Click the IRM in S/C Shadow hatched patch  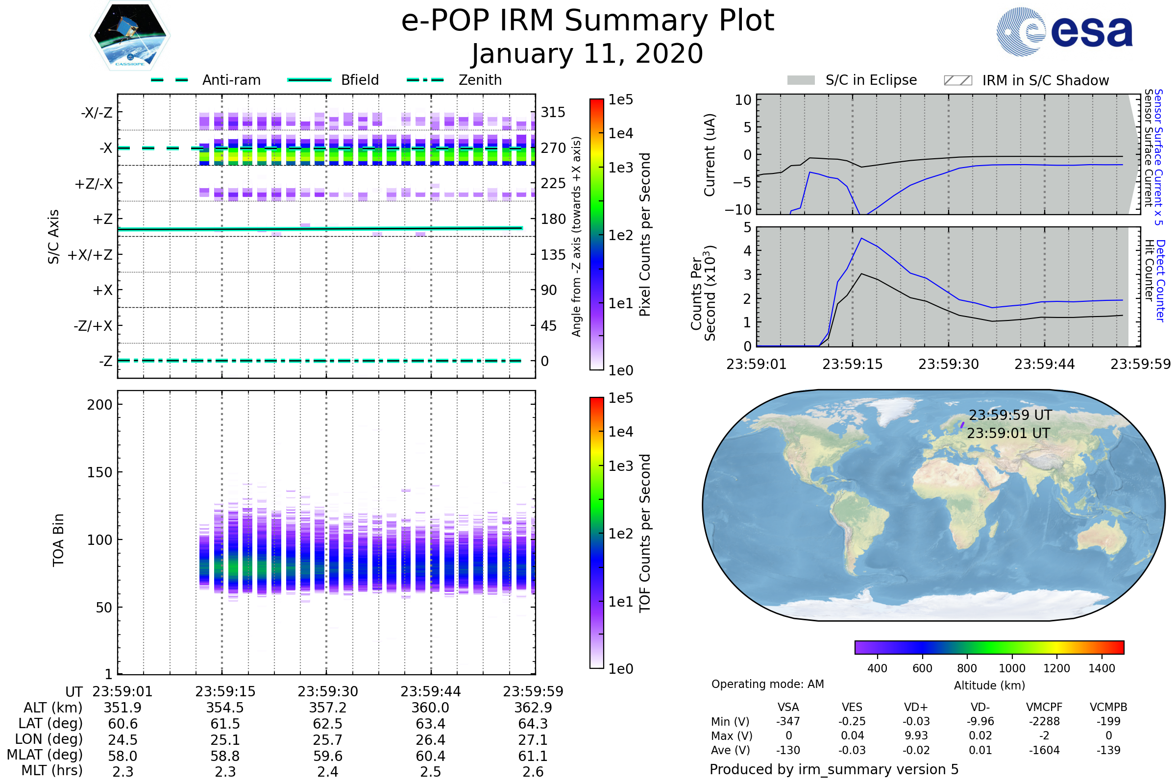957,80
